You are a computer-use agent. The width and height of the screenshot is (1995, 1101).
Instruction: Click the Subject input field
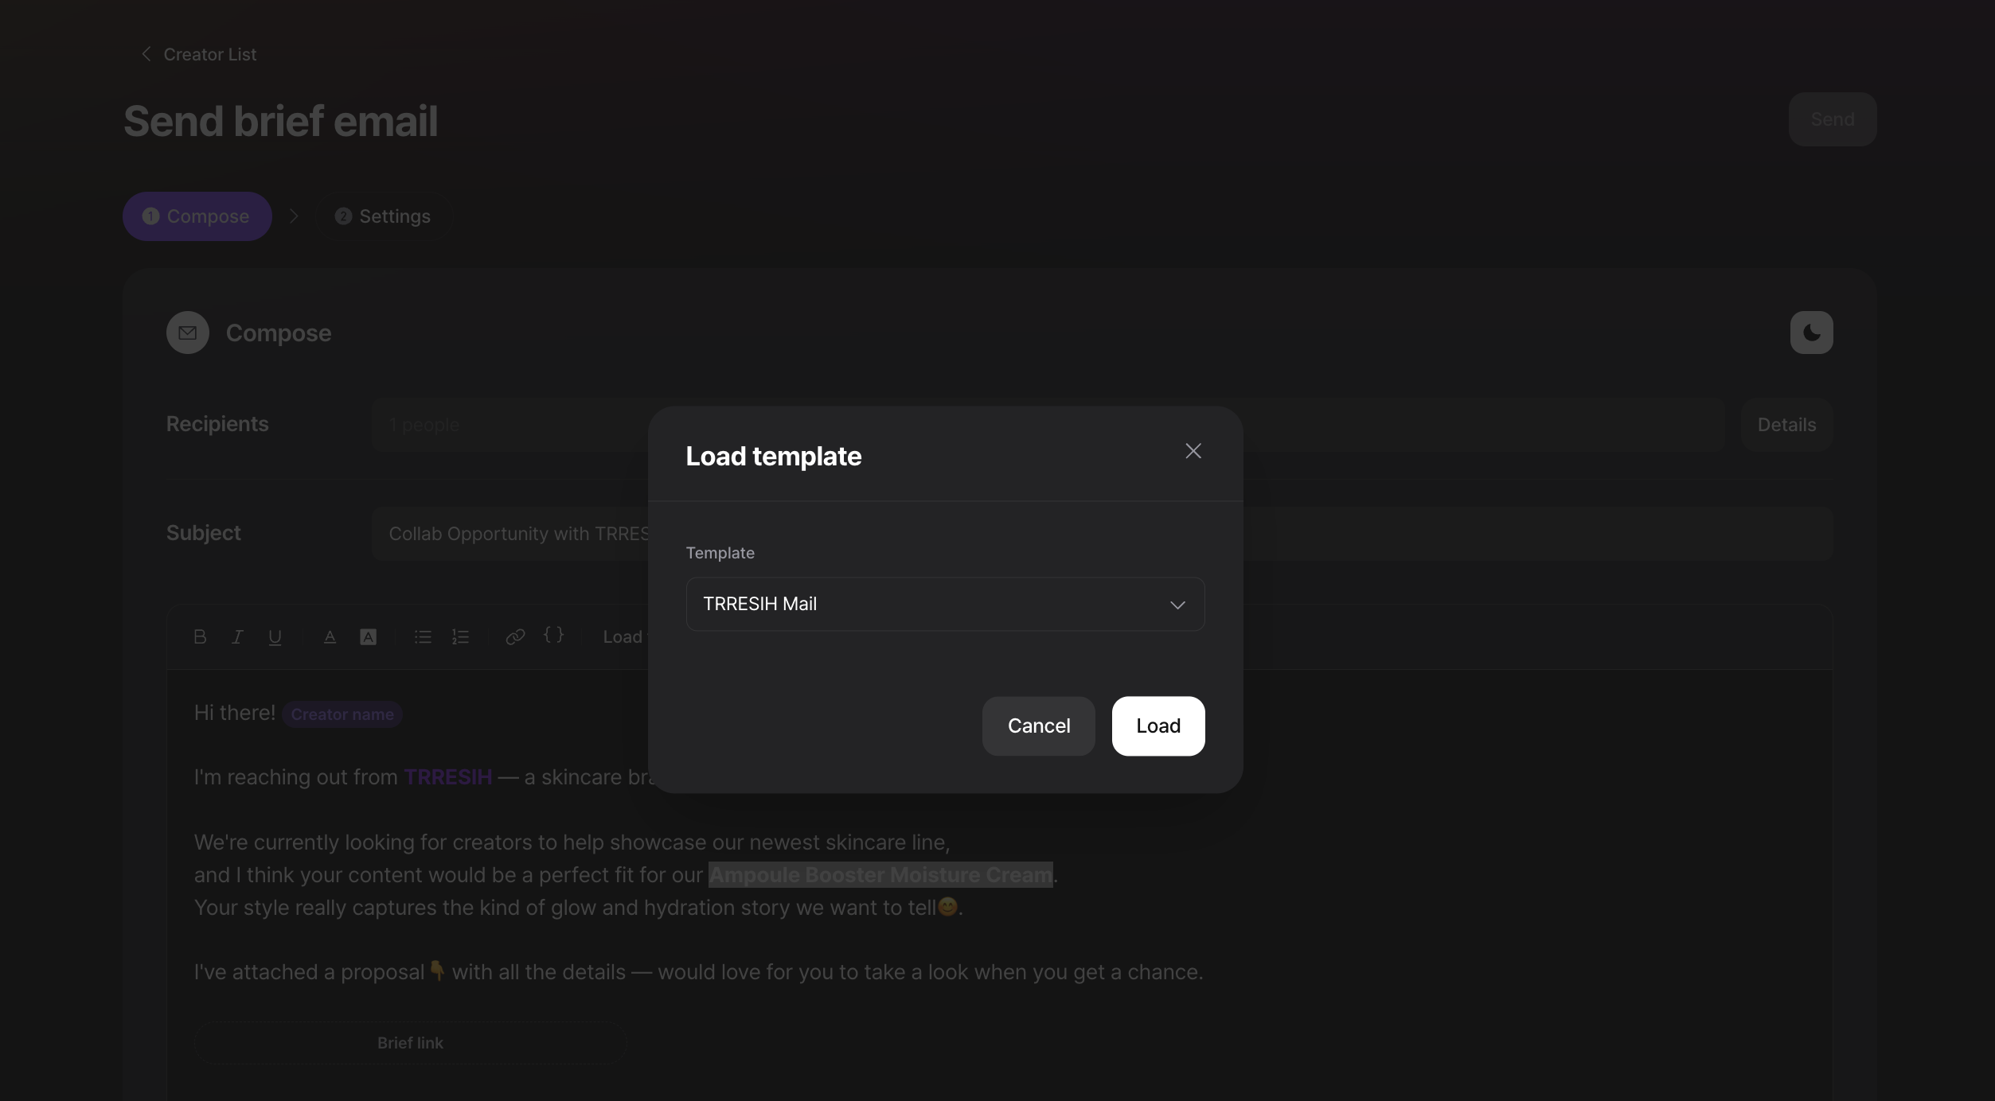(509, 534)
